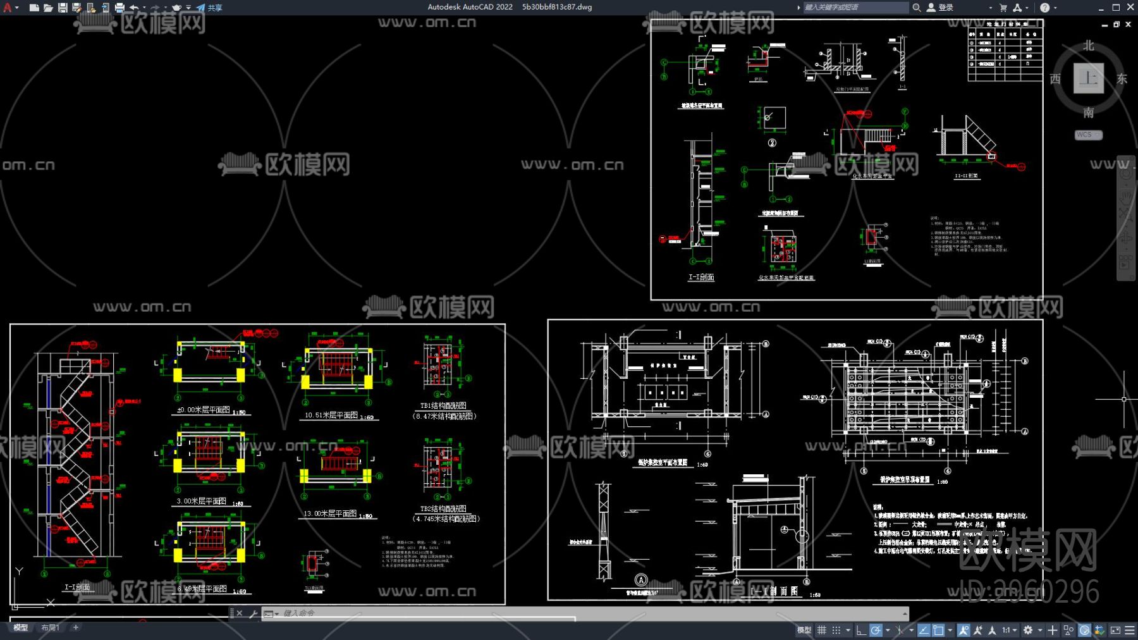Open the Autodesk App Store cart
1138x640 pixels.
tap(1003, 8)
